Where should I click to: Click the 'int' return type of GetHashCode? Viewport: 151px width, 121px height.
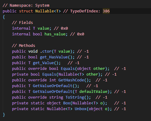[x=53, y=80]
